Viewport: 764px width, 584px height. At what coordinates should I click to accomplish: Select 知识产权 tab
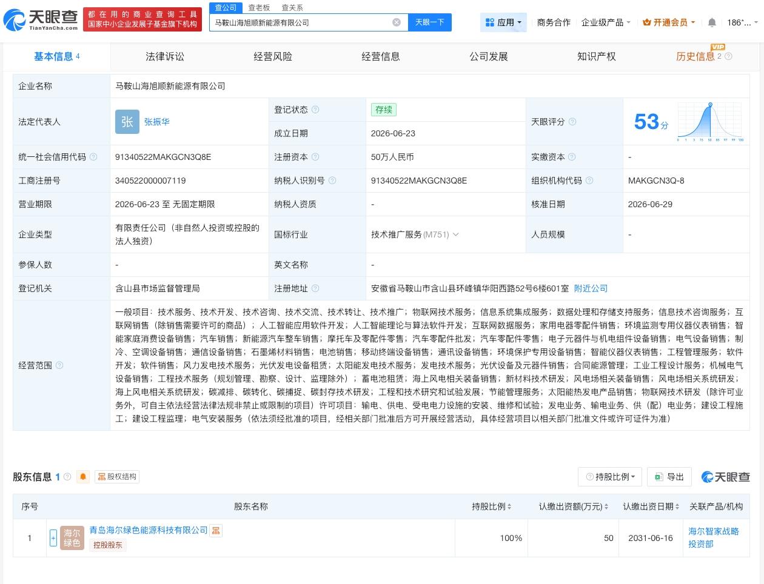click(x=597, y=56)
